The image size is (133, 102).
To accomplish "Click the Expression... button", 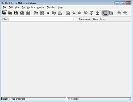I will (x=85, y=19).
